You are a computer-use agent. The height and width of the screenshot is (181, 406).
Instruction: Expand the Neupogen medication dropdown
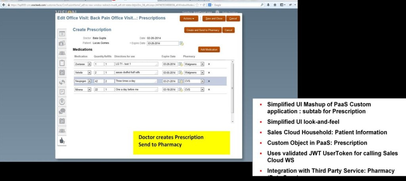(89, 81)
